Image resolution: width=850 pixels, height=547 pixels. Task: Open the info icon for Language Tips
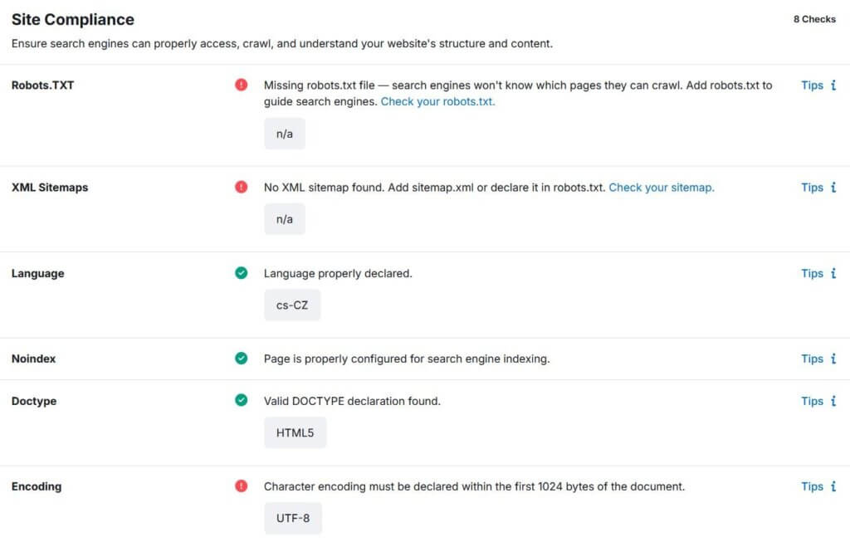pyautogui.click(x=833, y=273)
